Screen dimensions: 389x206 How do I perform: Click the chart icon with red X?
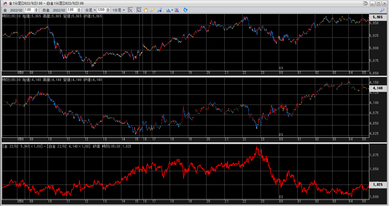point(177,10)
